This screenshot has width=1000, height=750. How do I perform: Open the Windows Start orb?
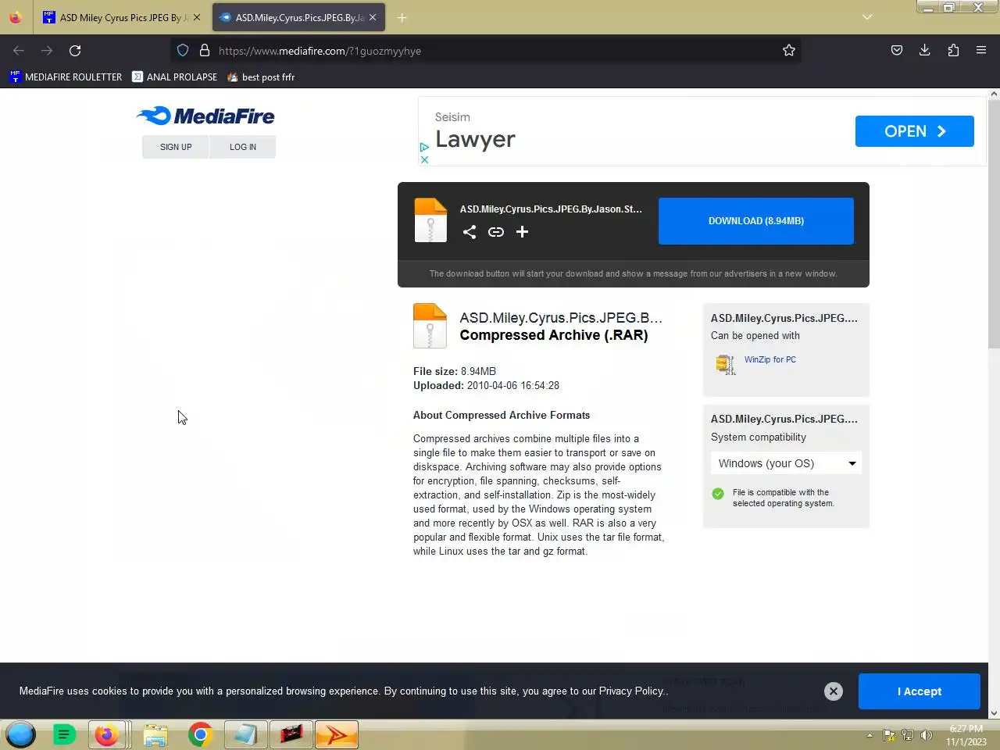(21, 735)
